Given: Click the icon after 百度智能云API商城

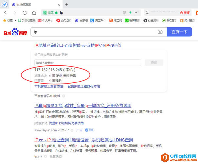Looking at the screenshot, I should tap(64, 96).
